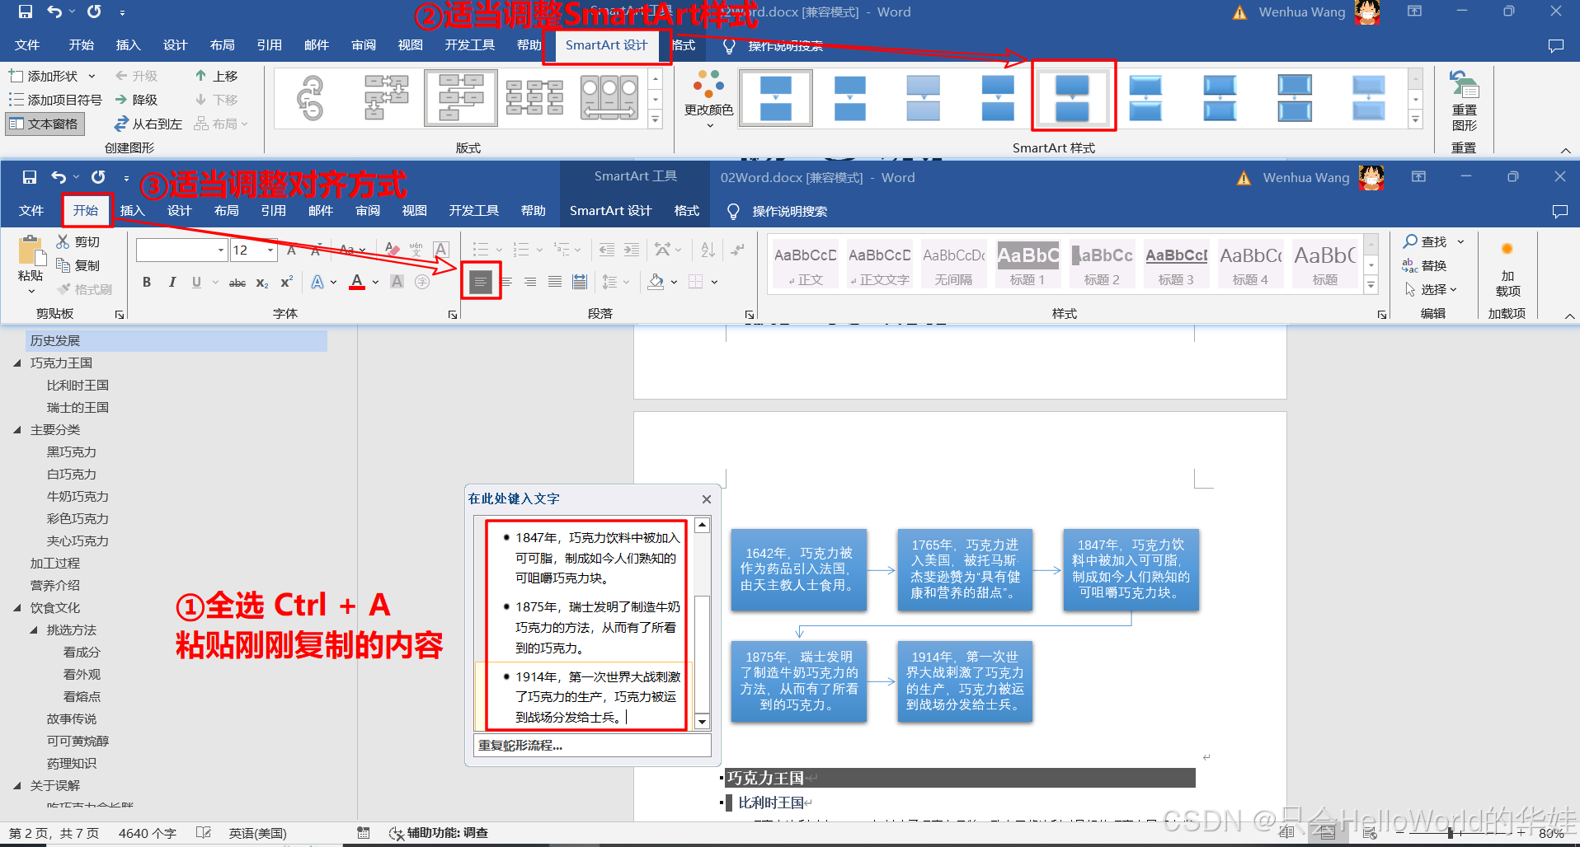
Task: Expand the text styles gallery in Home tab
Action: pos(1371,285)
